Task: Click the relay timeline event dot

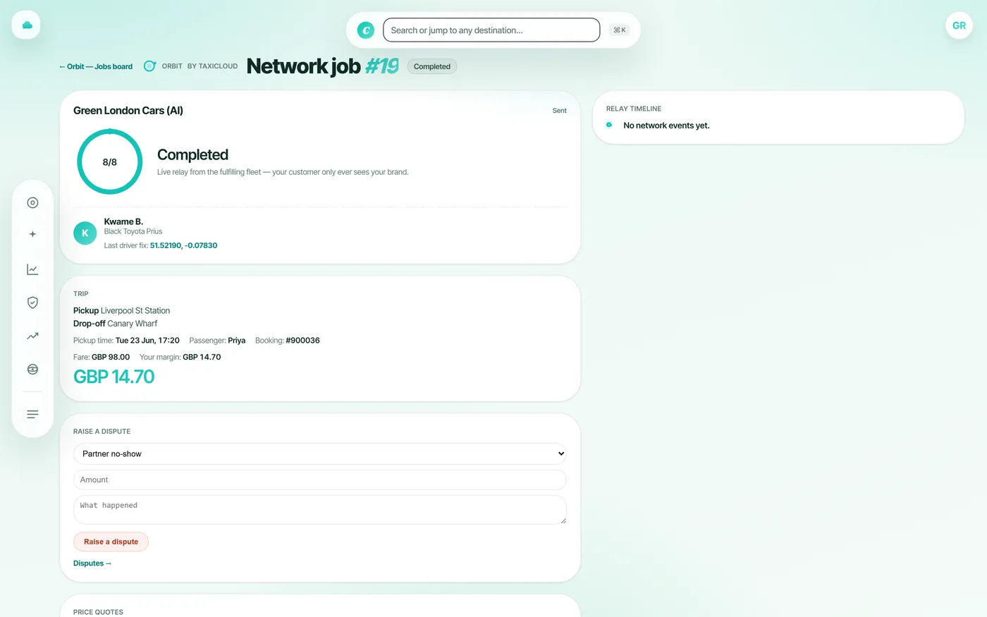Action: coord(609,125)
